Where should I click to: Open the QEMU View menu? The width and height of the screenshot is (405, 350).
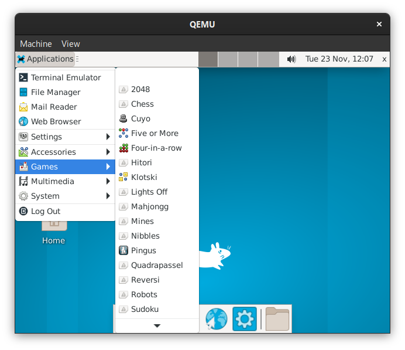point(70,44)
